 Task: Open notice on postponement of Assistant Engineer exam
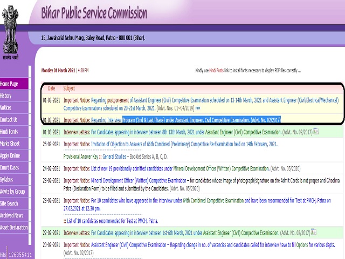click(x=201, y=104)
